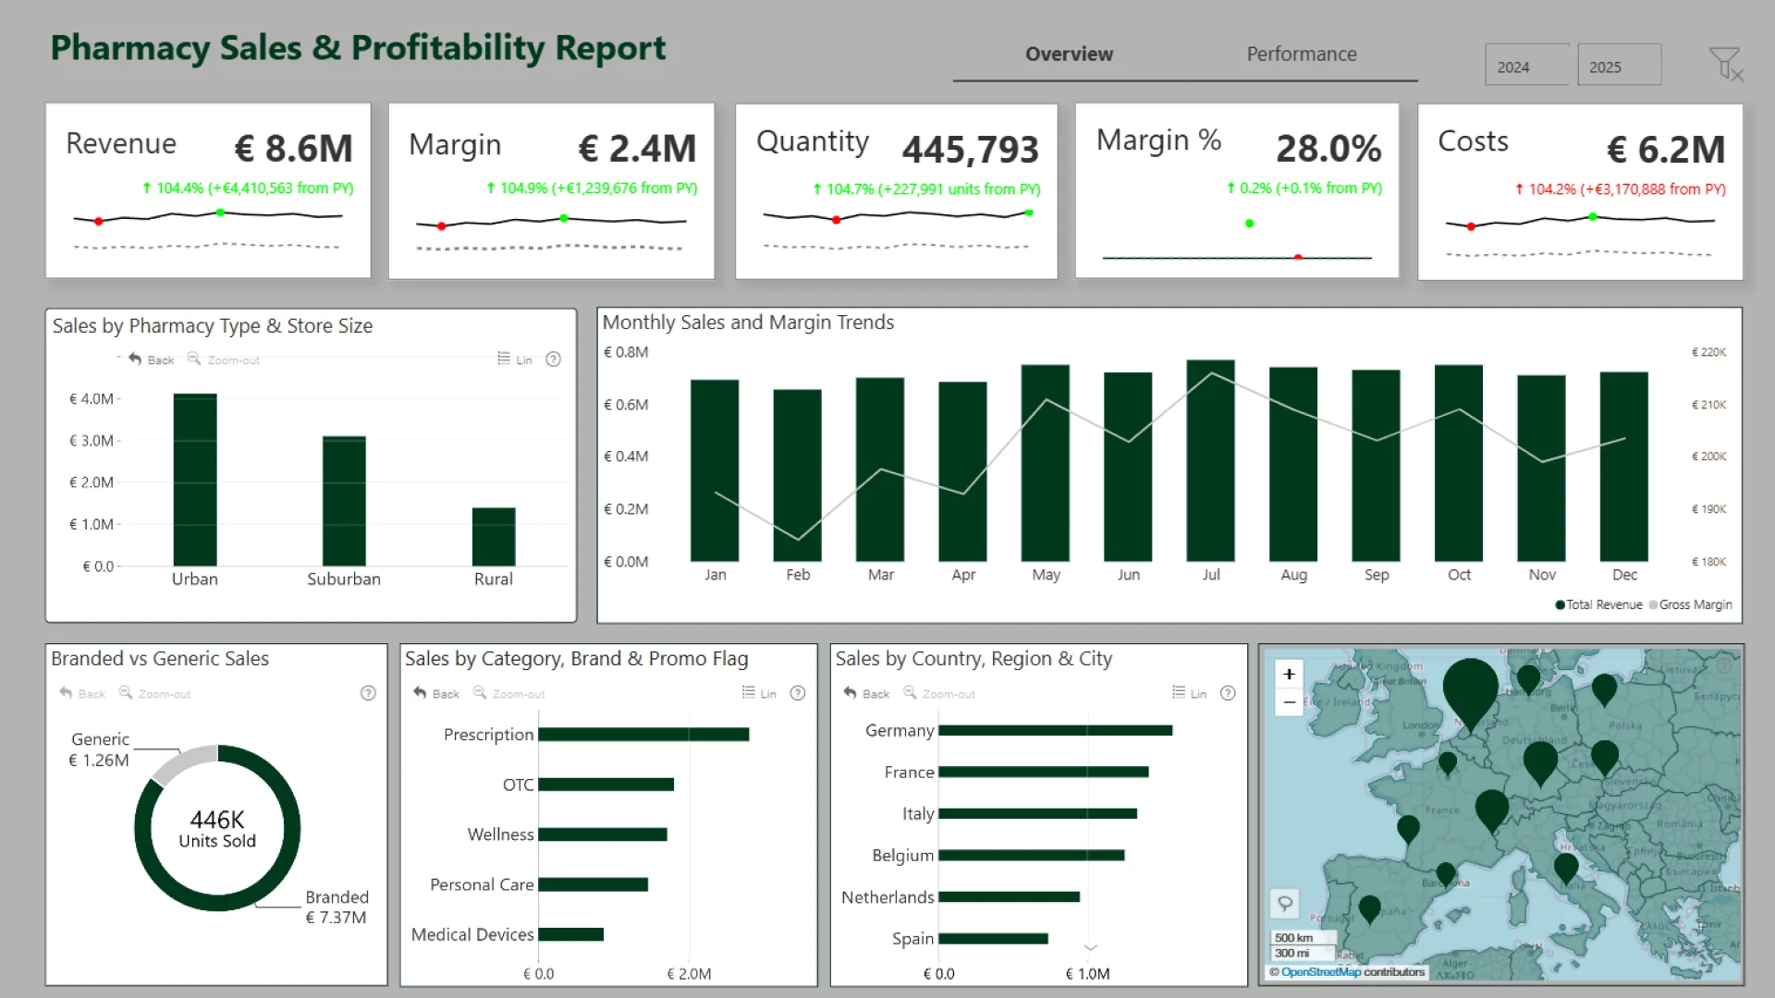Zoom in on the Europe map
Screen dimensions: 1775x998
coord(1289,674)
